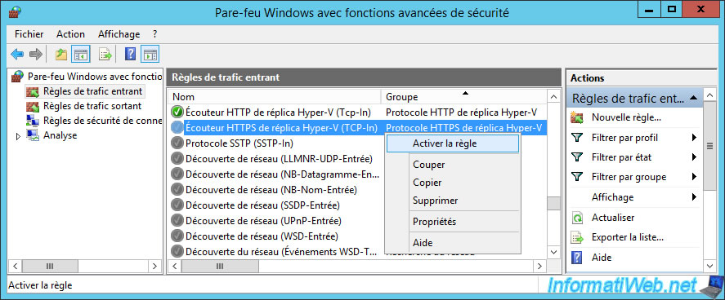This screenshot has width=725, height=300.
Task: Select Pare-feu Windows root tree node
Action: [95, 77]
